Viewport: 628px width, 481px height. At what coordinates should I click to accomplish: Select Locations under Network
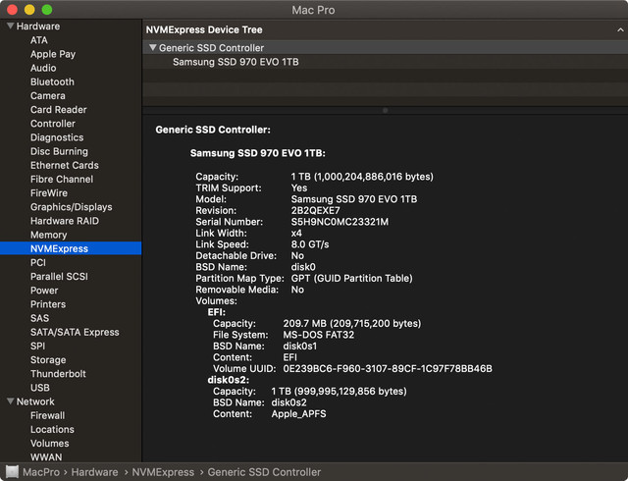[x=52, y=429]
